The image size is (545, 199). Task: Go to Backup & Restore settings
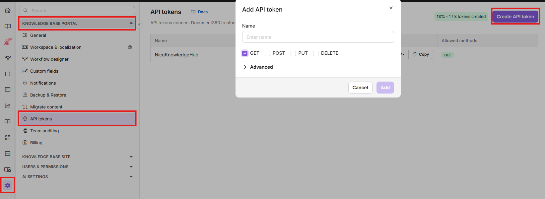48,95
